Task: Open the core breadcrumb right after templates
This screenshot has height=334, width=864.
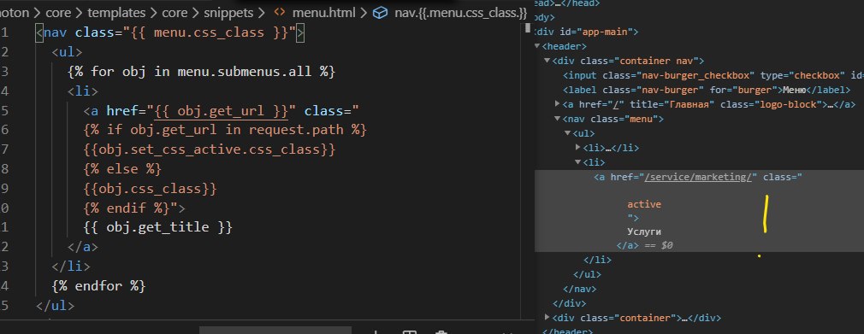Action: [x=174, y=12]
